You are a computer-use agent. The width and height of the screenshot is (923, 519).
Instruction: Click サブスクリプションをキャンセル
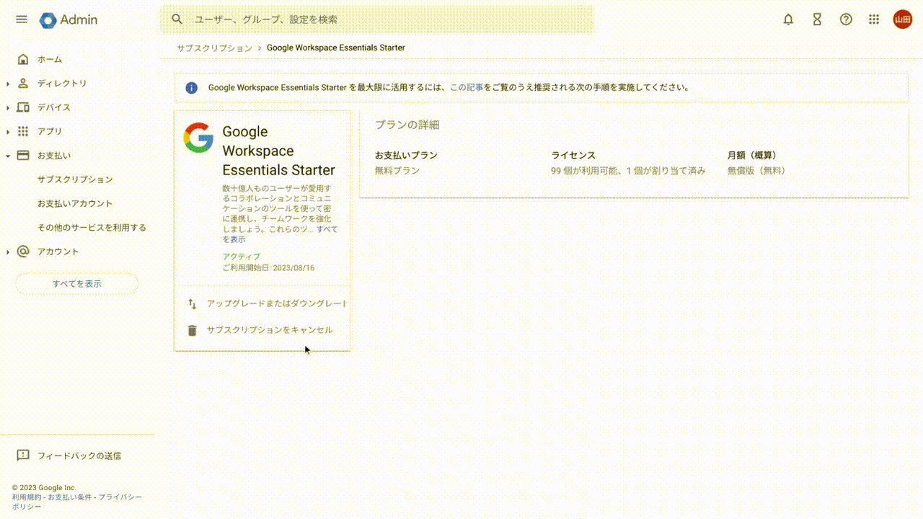click(x=270, y=330)
